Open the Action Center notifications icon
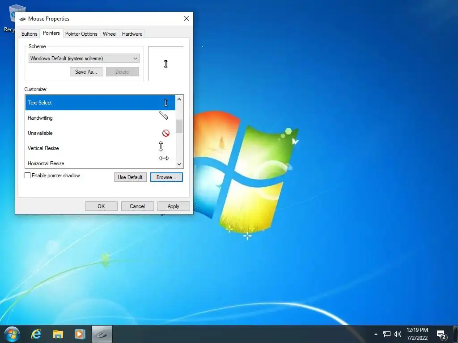Image resolution: width=458 pixels, height=343 pixels. (441, 335)
